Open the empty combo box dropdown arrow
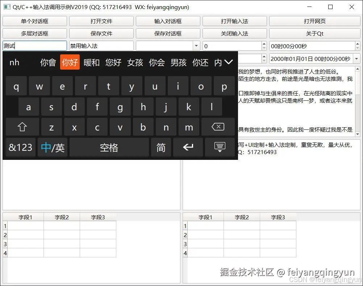 196,46
